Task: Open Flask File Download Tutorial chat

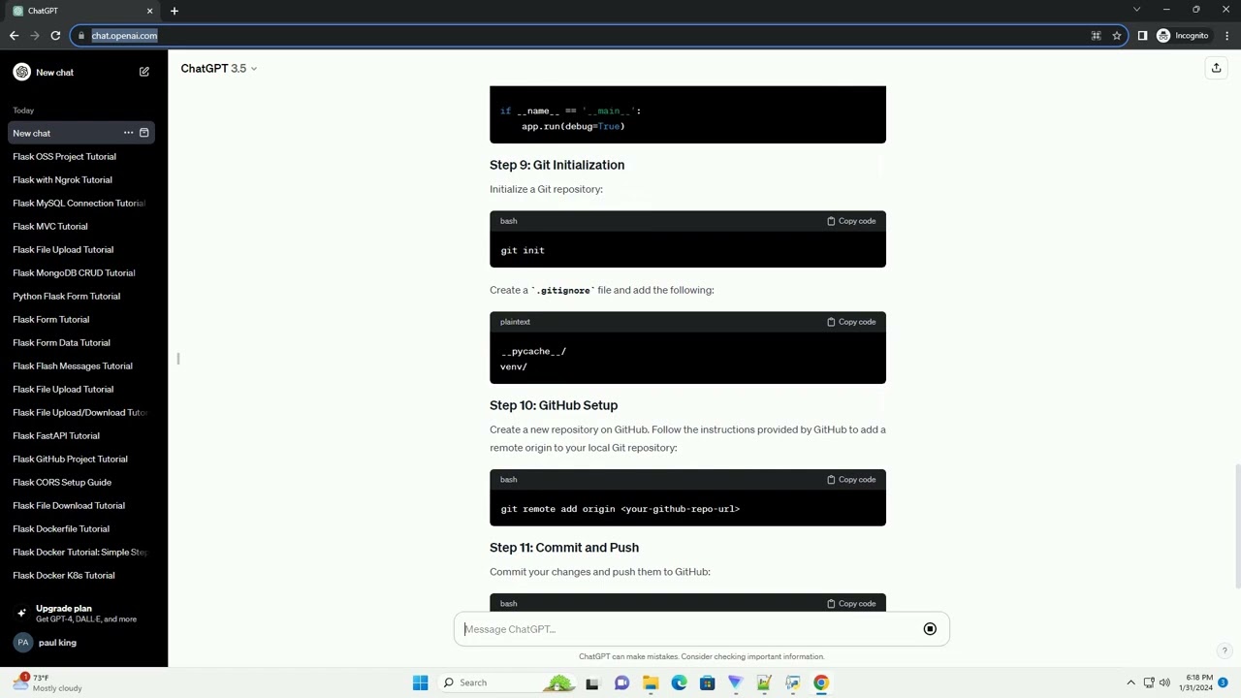Action: coord(69,505)
